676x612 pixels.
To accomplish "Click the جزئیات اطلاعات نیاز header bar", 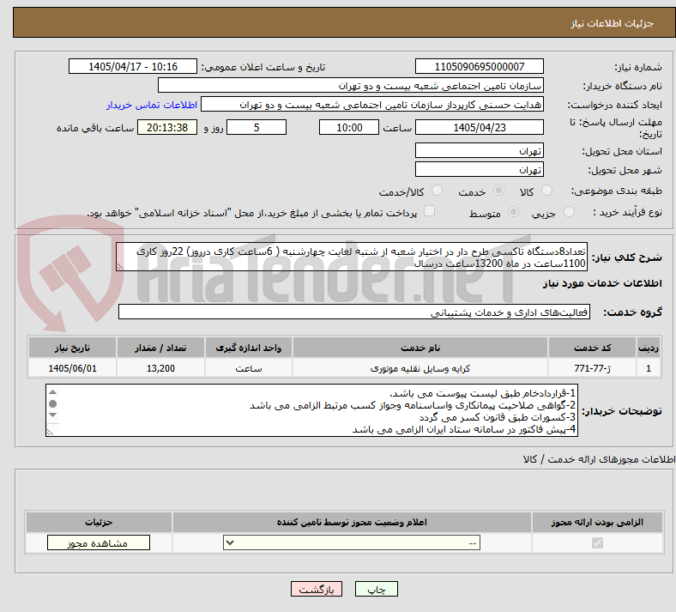I will click(x=344, y=22).
